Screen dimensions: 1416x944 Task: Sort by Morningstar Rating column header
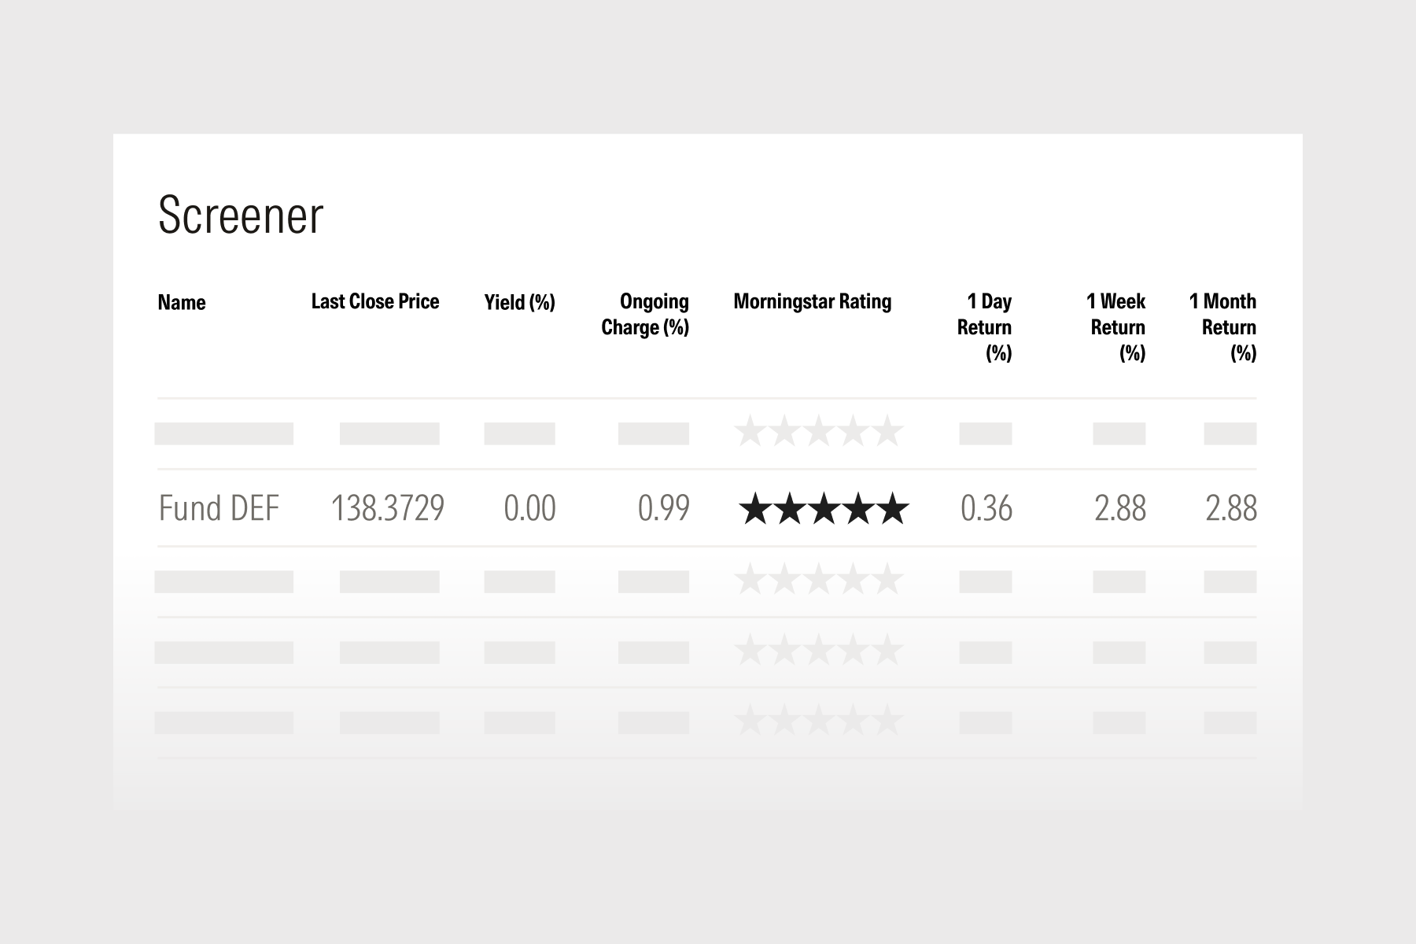[x=812, y=302]
